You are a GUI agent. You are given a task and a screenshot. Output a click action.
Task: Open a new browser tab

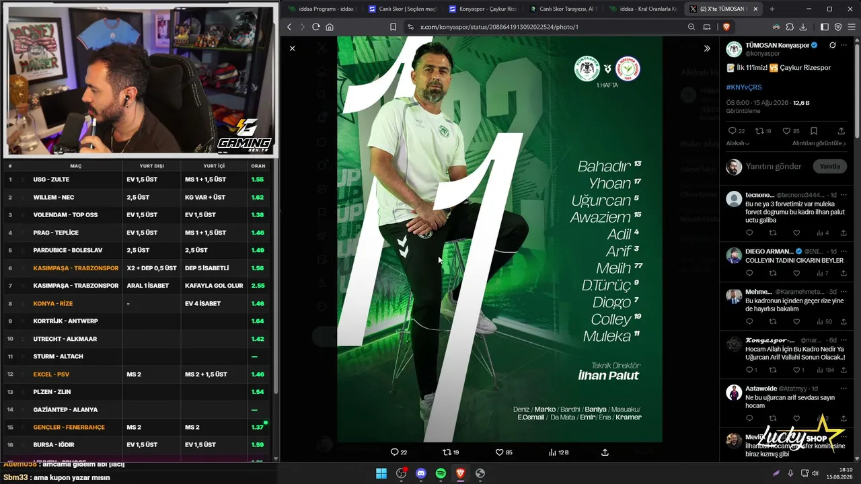click(x=772, y=9)
